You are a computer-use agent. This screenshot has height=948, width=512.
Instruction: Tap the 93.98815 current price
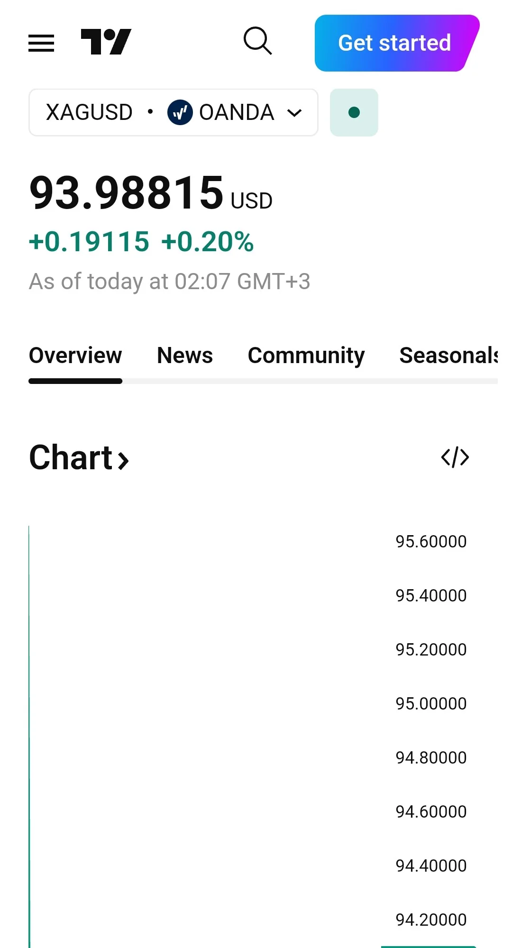126,192
